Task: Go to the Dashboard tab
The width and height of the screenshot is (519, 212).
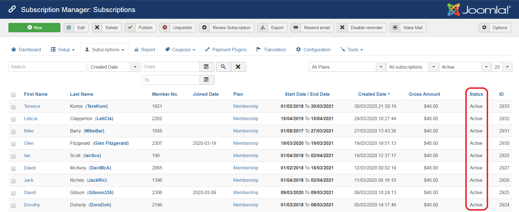Action: [x=26, y=50]
